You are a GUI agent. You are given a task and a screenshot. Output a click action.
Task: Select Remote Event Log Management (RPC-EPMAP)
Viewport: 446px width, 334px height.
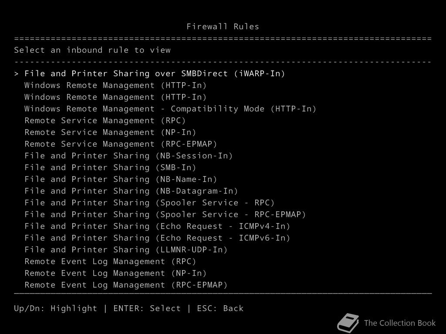point(126,285)
